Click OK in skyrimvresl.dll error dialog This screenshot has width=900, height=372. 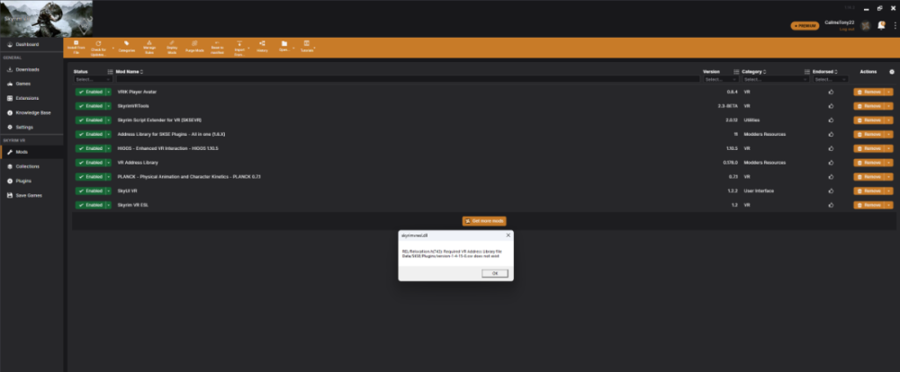(495, 273)
